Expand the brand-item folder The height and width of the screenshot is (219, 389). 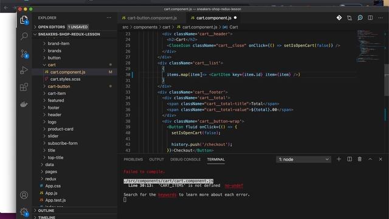[58, 43]
